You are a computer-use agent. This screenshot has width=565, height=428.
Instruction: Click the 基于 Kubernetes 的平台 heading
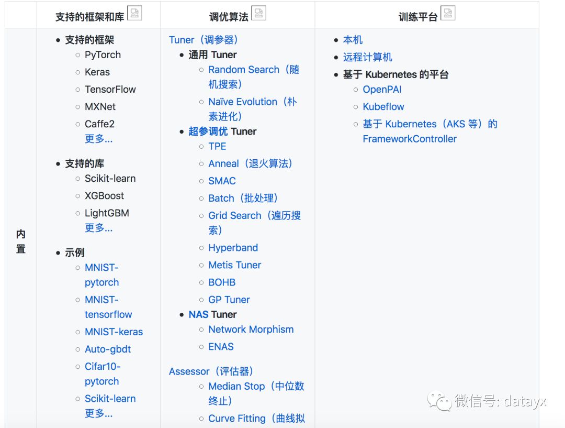pyautogui.click(x=395, y=74)
